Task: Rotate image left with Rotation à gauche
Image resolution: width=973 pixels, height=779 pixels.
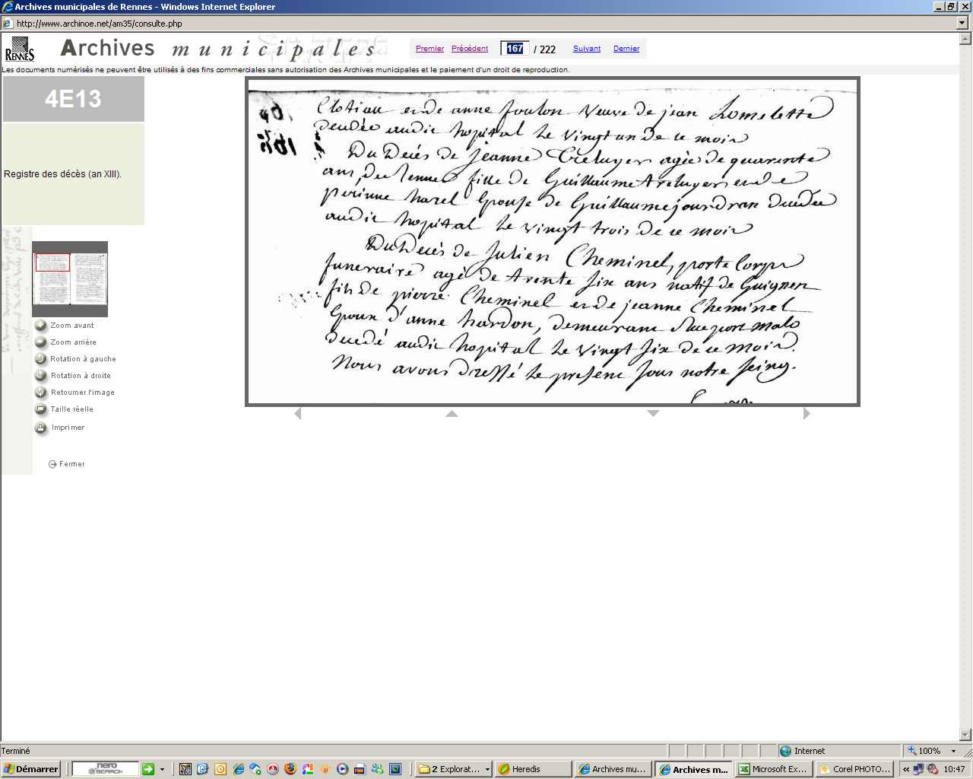Action: point(41,359)
